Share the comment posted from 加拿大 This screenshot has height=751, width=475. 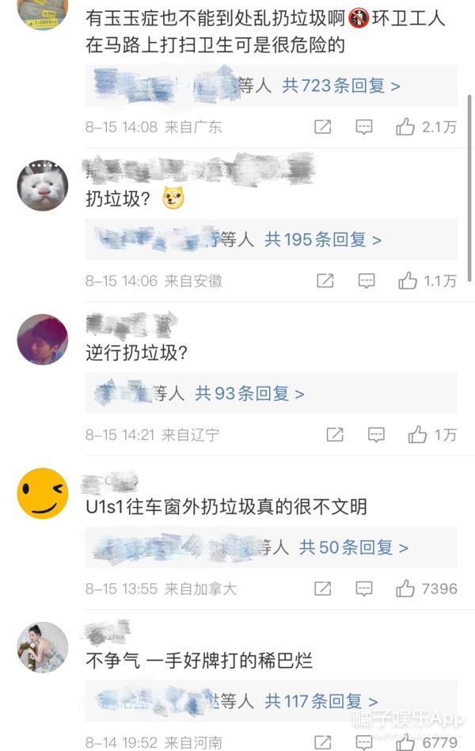323,589
